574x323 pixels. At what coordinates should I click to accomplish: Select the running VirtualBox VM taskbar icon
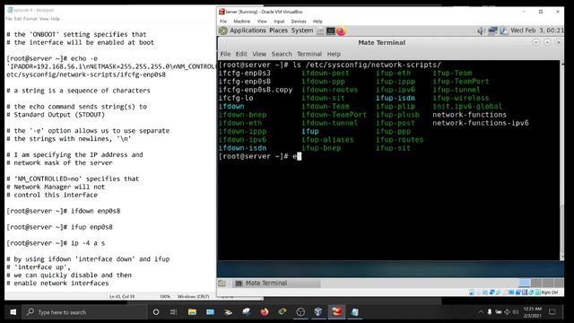point(336,312)
